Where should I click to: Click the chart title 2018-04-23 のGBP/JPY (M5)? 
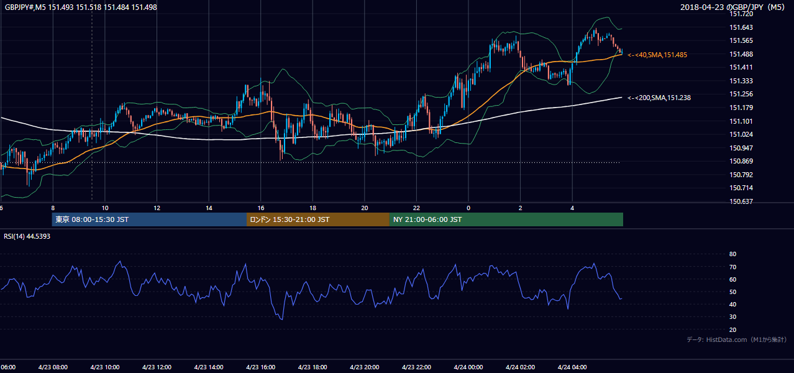[x=732, y=7]
